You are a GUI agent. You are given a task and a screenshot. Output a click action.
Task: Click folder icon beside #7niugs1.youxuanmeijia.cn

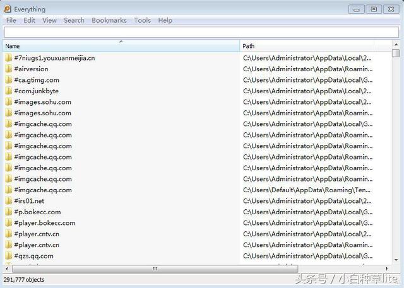[x=8, y=58]
